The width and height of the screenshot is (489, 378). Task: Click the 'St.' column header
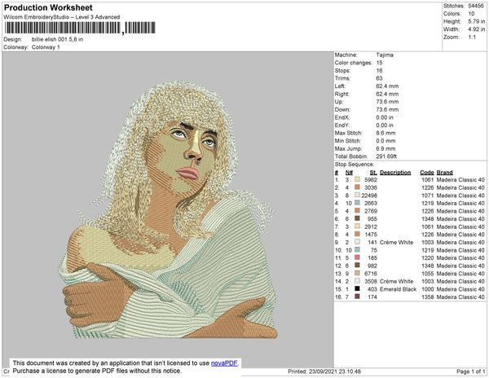pyautogui.click(x=373, y=173)
